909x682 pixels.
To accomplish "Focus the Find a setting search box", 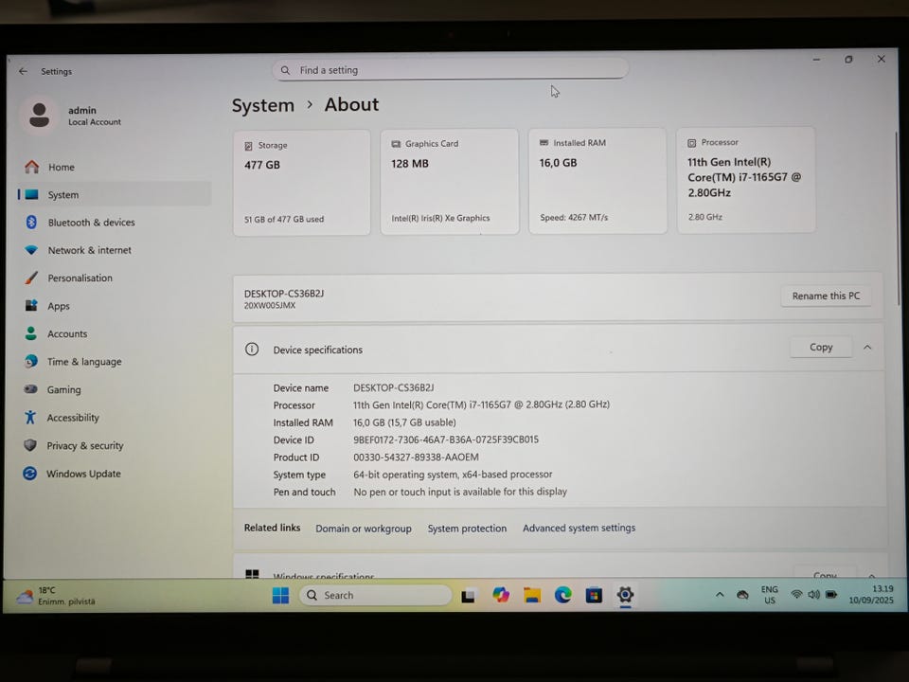I will point(451,69).
